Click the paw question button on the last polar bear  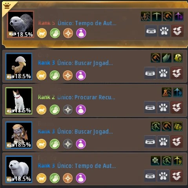point(163,176)
